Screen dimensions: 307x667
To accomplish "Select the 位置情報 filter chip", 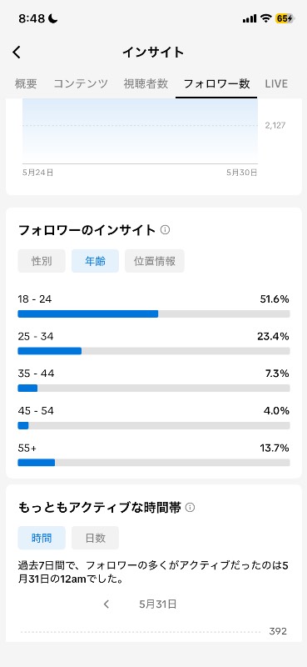I will (x=155, y=261).
